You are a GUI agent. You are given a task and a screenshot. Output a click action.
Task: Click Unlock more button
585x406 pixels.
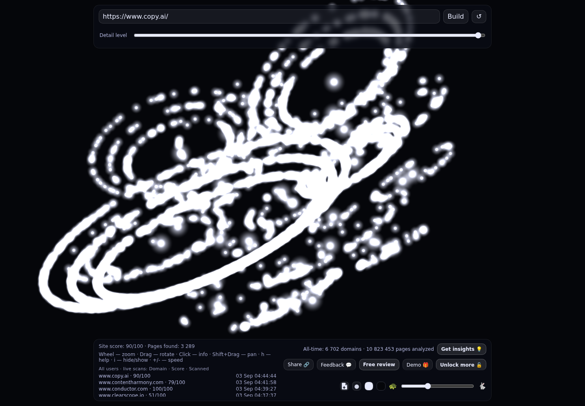point(461,365)
